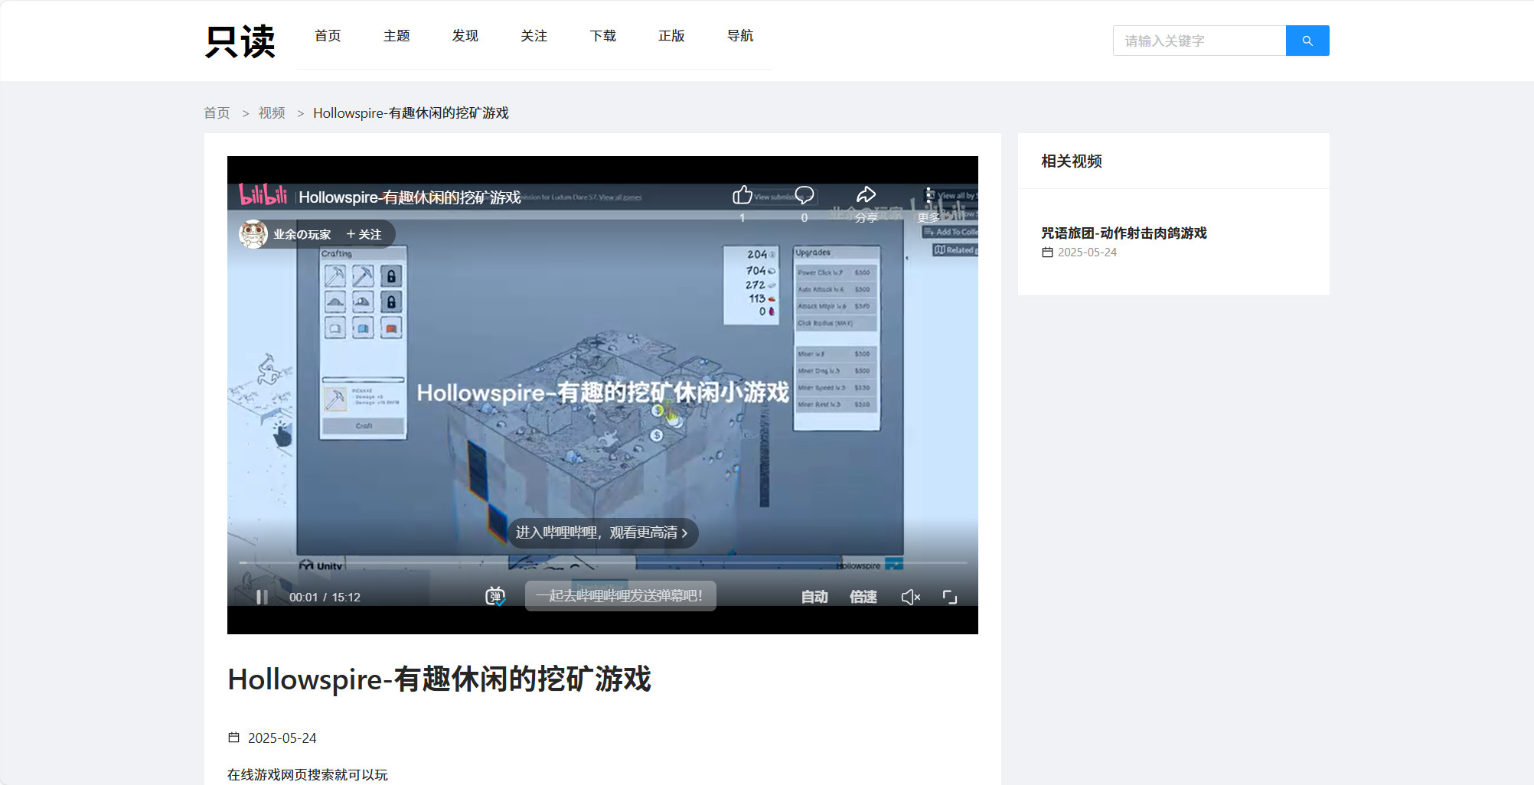Go to the 发现 menu item

pyautogui.click(x=465, y=36)
